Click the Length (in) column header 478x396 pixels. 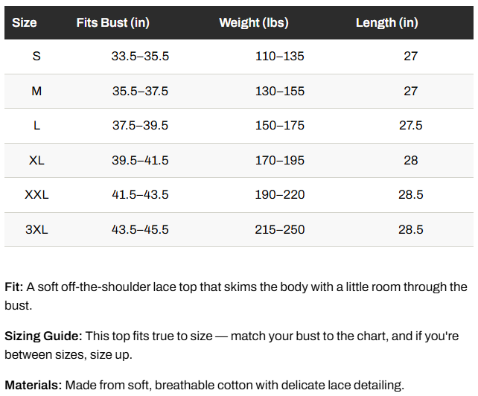point(387,23)
